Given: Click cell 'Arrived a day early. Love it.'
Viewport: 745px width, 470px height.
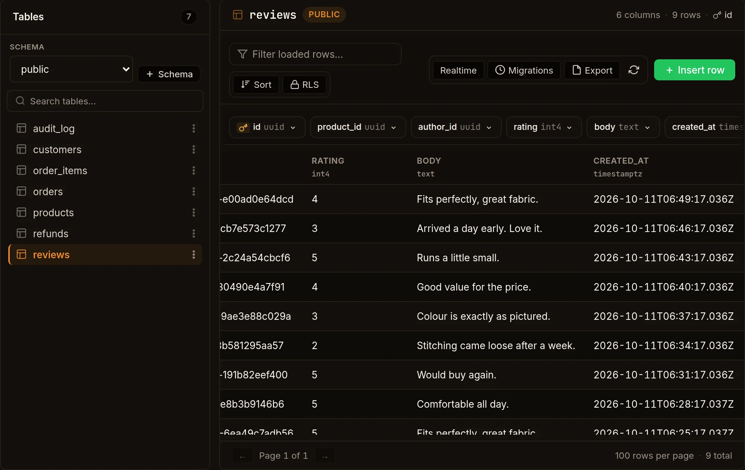Looking at the screenshot, I should [479, 228].
